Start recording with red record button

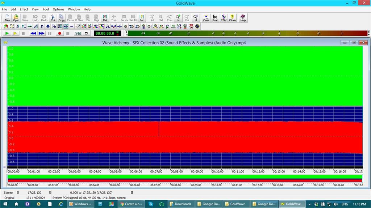pyautogui.click(x=60, y=33)
